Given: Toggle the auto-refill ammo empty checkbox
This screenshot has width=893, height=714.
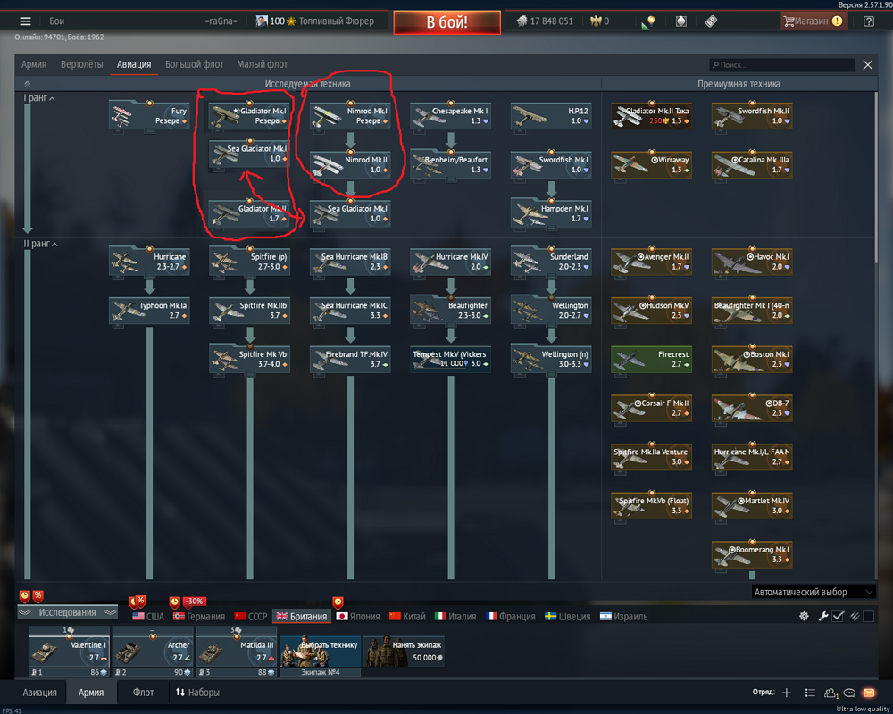Looking at the screenshot, I should pos(869,616).
